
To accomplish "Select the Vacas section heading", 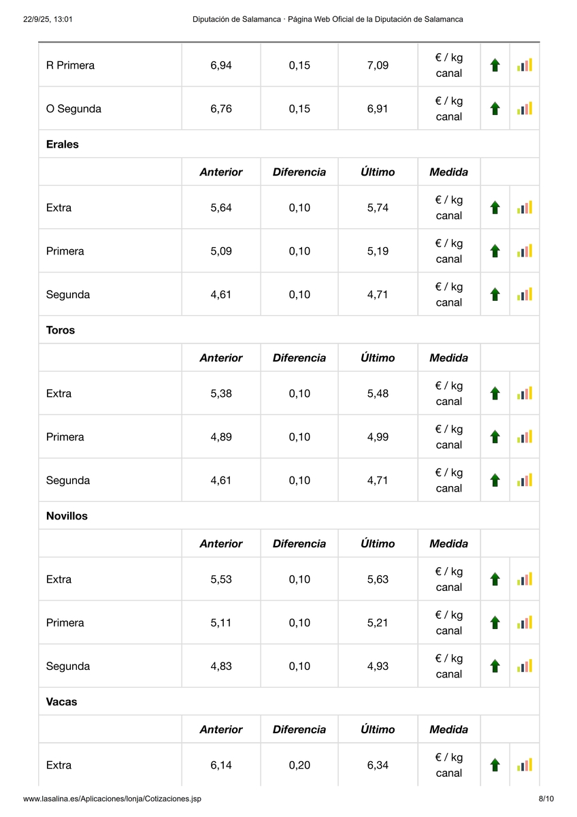I will pos(61,702).
